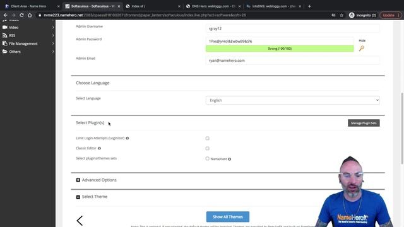
Task: Open the Select Language dropdown
Action: pyautogui.click(x=292, y=100)
